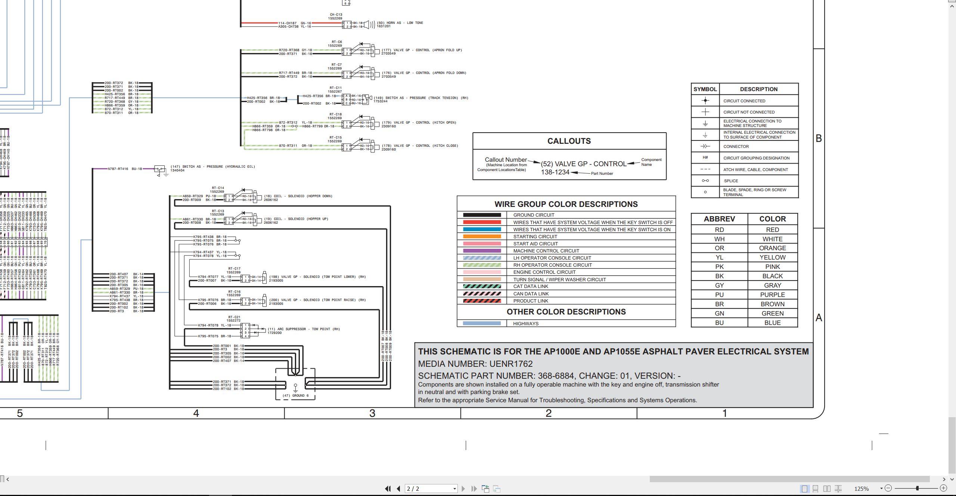The width and height of the screenshot is (956, 496).
Task: Go to the next page
Action: coord(463,489)
